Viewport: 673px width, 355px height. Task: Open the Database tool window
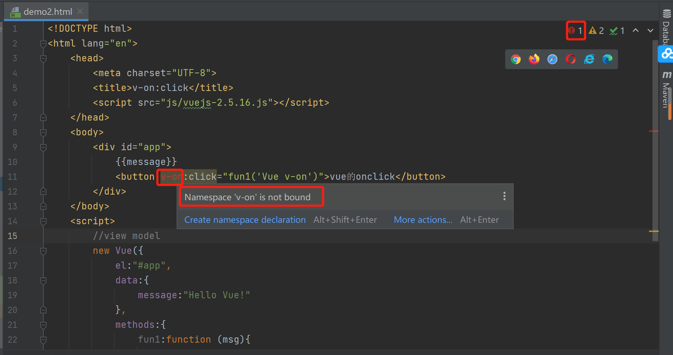666,27
